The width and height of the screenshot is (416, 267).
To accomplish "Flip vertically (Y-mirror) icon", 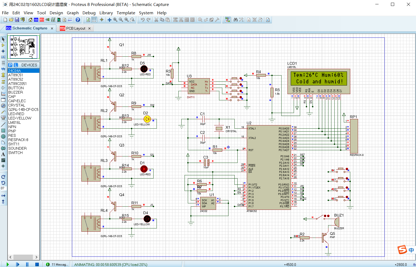I will tap(3, 201).
